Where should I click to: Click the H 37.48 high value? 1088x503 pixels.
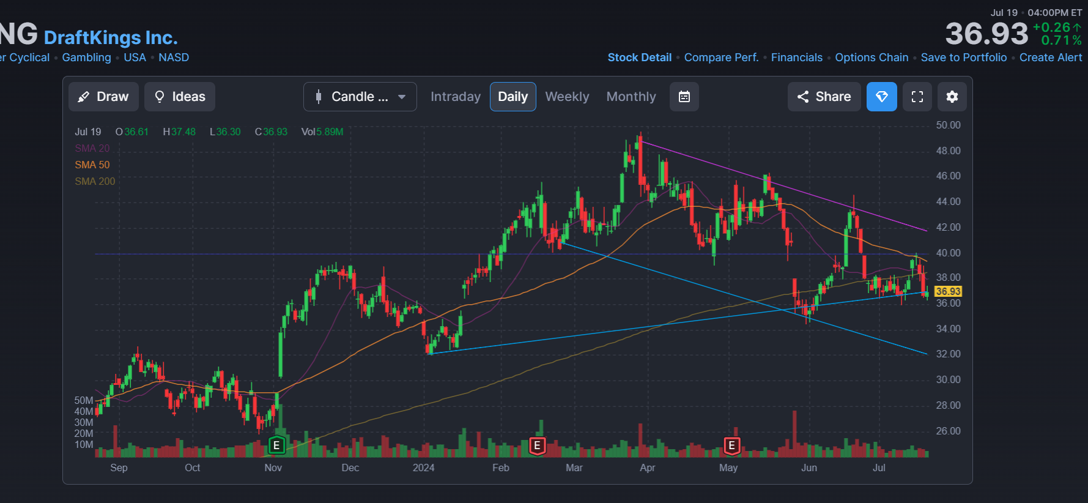point(179,132)
